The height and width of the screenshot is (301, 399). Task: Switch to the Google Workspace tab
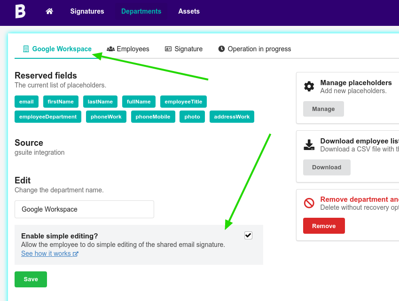coord(57,49)
